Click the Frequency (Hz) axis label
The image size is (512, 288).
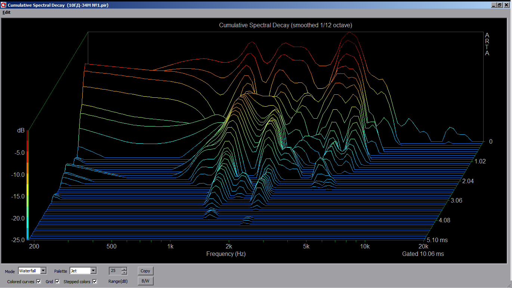point(226,254)
